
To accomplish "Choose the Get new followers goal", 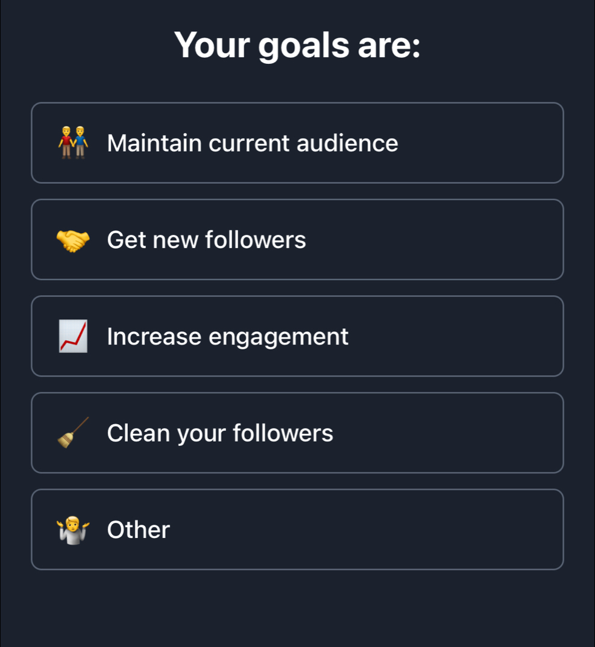I will (297, 240).
